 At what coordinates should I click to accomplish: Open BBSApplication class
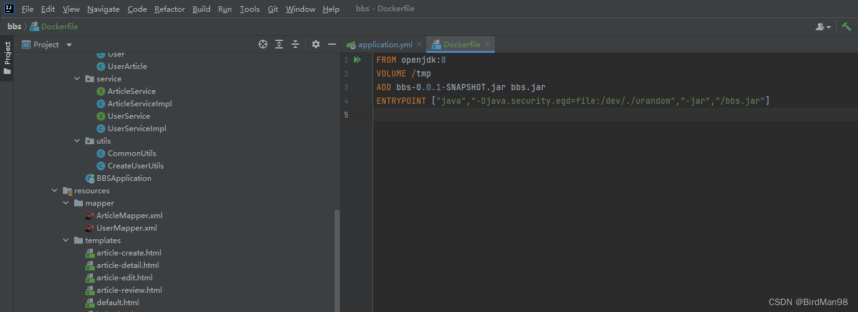124,178
